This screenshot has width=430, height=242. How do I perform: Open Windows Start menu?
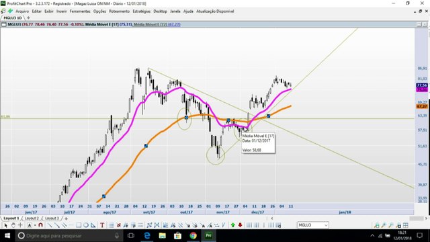[x=7, y=236]
